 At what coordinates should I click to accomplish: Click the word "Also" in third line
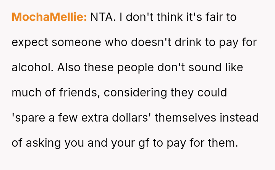coord(70,67)
